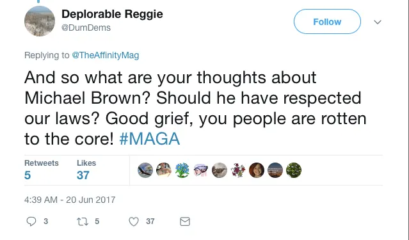
Task: Open the @TheAffinityMag profile link
Action: click(x=106, y=55)
